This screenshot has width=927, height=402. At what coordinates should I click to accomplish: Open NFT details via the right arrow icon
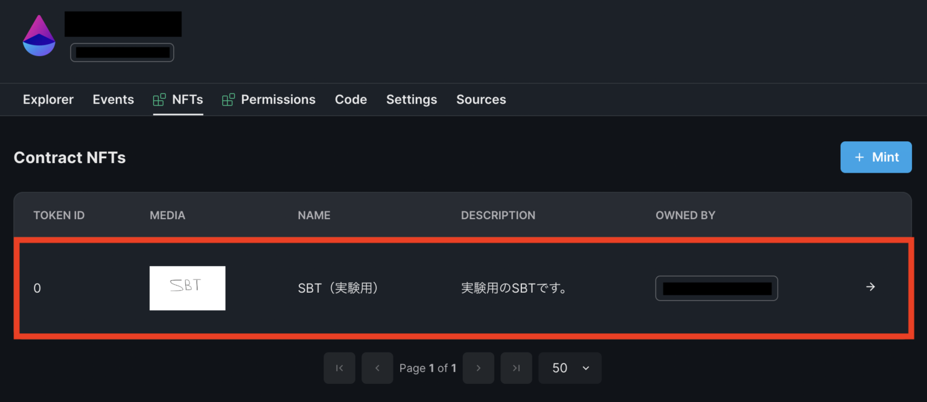[870, 287]
